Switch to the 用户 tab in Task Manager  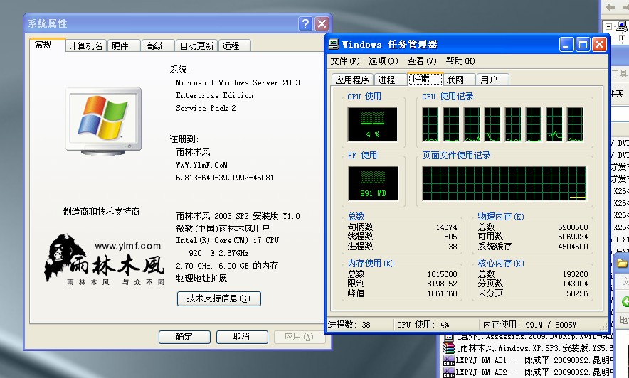[x=493, y=80]
